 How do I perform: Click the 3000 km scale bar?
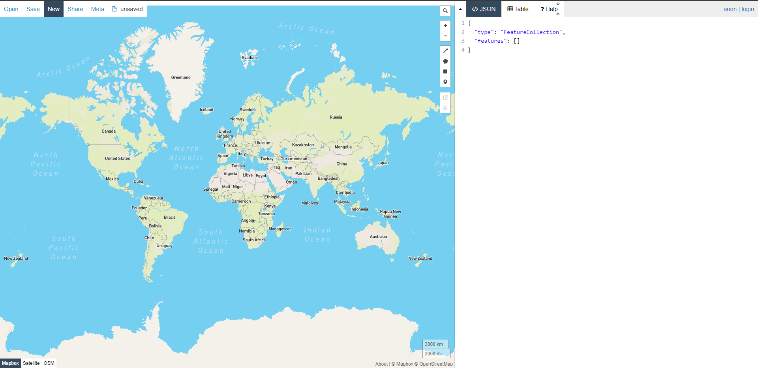[x=435, y=344]
